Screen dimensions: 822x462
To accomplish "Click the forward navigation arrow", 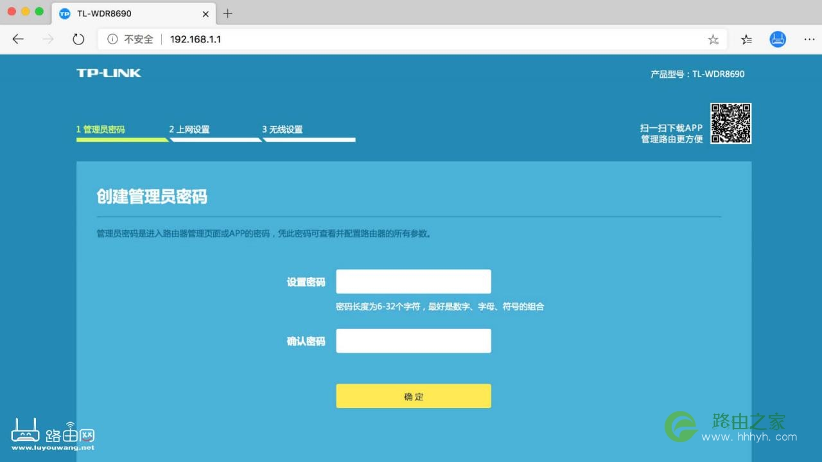I will (48, 39).
